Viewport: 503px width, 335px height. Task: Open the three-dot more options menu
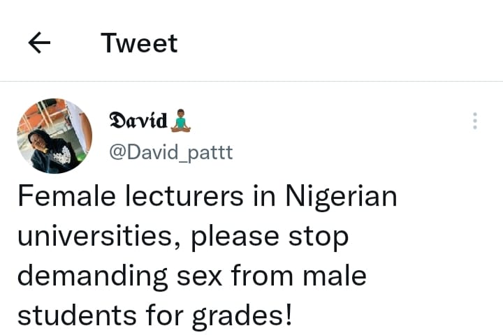[x=474, y=121]
